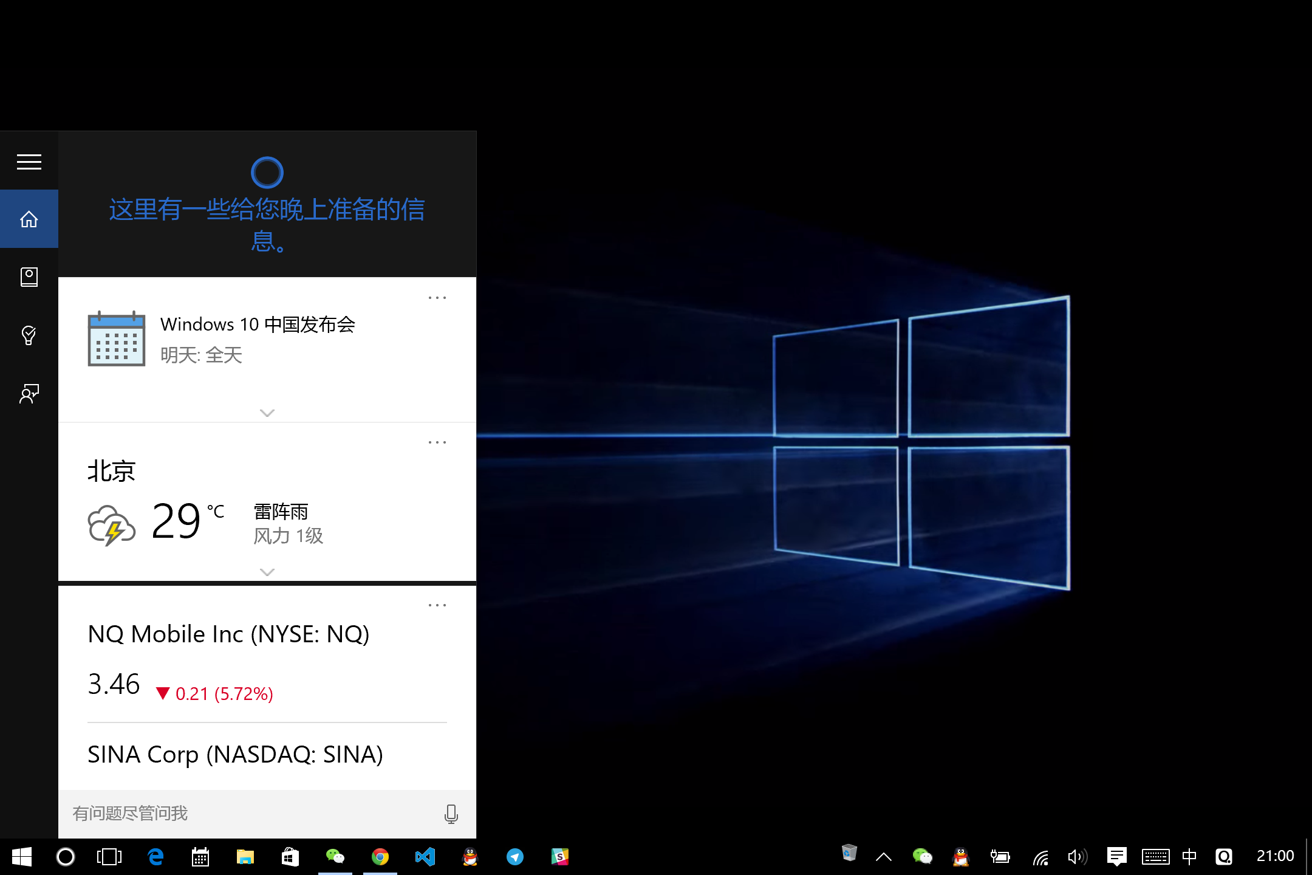Viewport: 1312px width, 875px height.
Task: Open Cortana reminders via the lightbulb icon
Action: (x=29, y=335)
